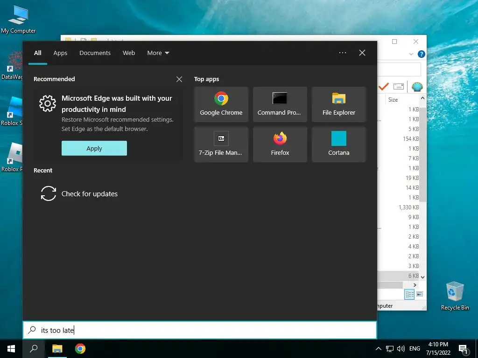Open the notification center icon
The height and width of the screenshot is (358, 478).
tap(464, 350)
